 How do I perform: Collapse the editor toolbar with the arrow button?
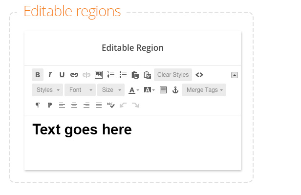235,75
